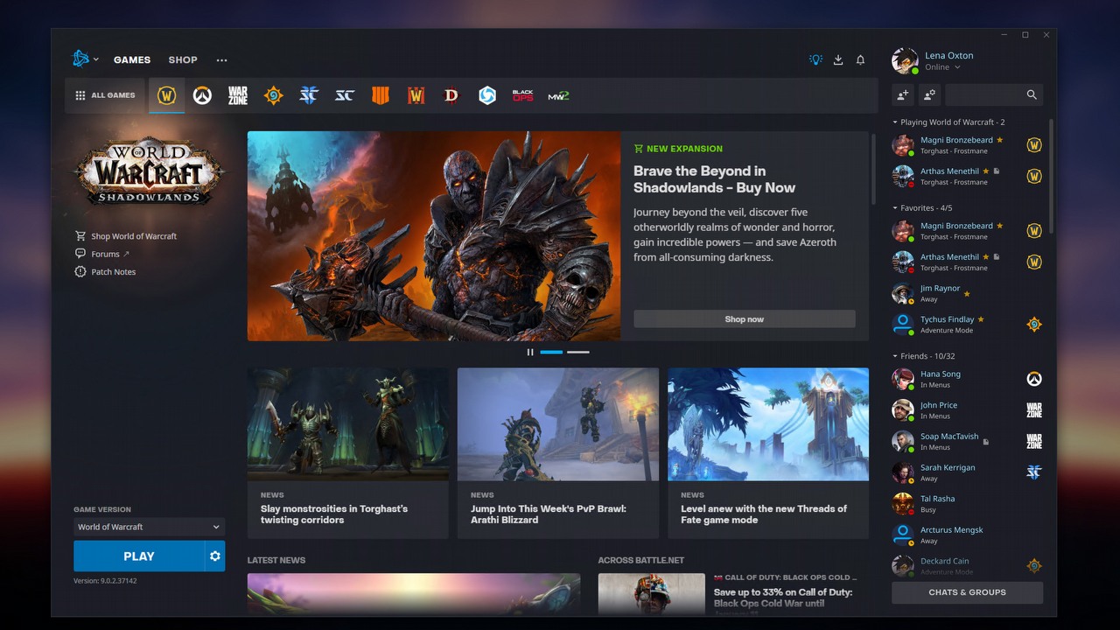1120x630 pixels.
Task: Open the Arathi Blizzard PvP Brawl card
Action: 557,453
